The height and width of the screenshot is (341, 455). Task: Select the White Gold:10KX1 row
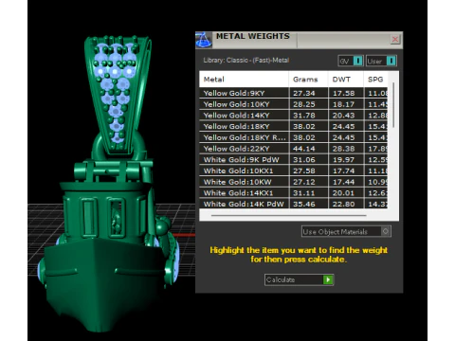point(293,170)
